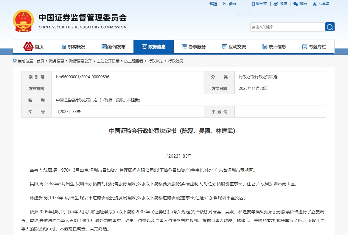Click the bar-chart icon beside 统计信息
348x235 pixels.
pos(265,46)
